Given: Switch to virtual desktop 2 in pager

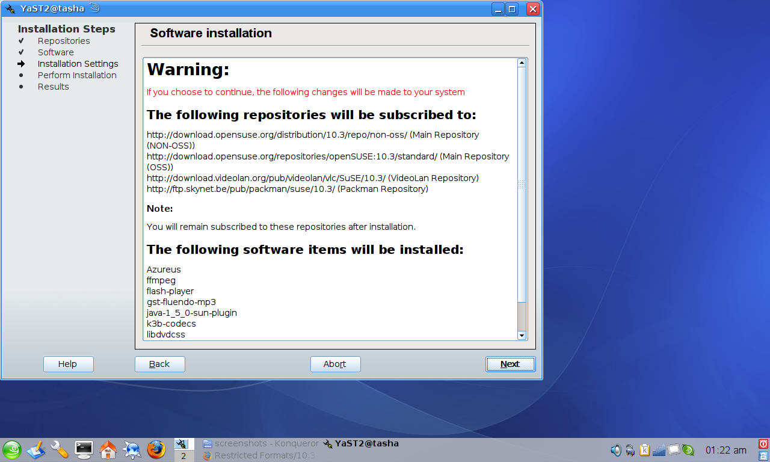Looking at the screenshot, I should click(x=184, y=456).
